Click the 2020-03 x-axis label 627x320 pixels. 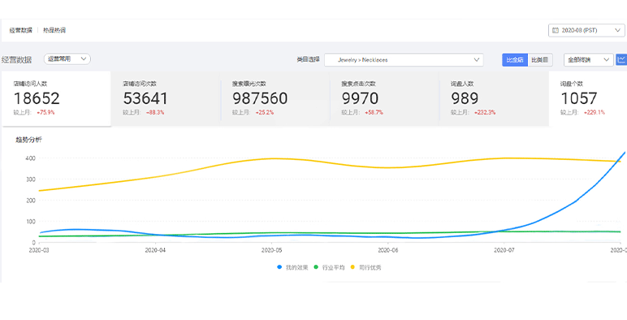point(39,250)
